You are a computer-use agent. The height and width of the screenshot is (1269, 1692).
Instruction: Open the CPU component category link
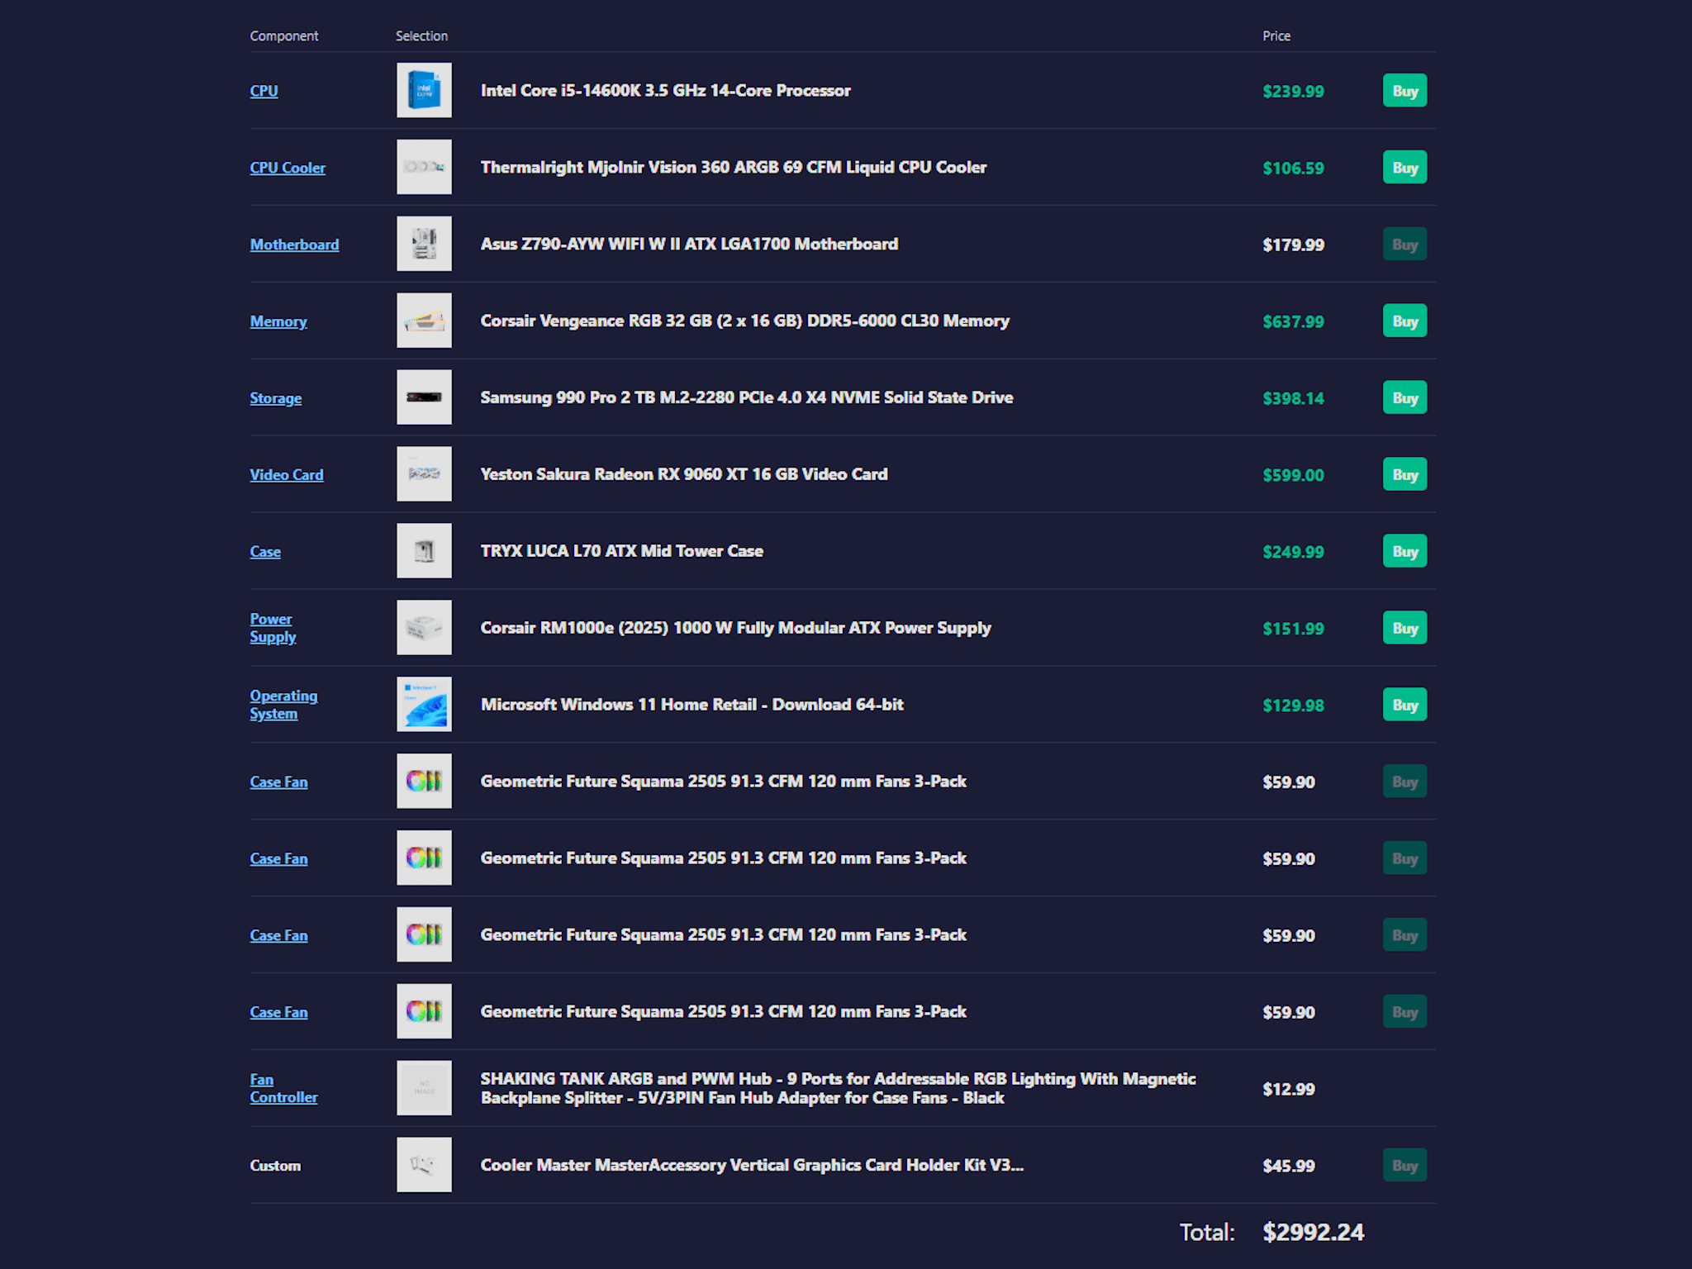[x=264, y=91]
